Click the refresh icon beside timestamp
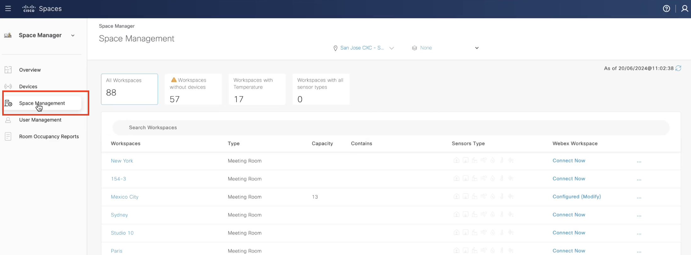Screen dimensions: 691x255 678,68
